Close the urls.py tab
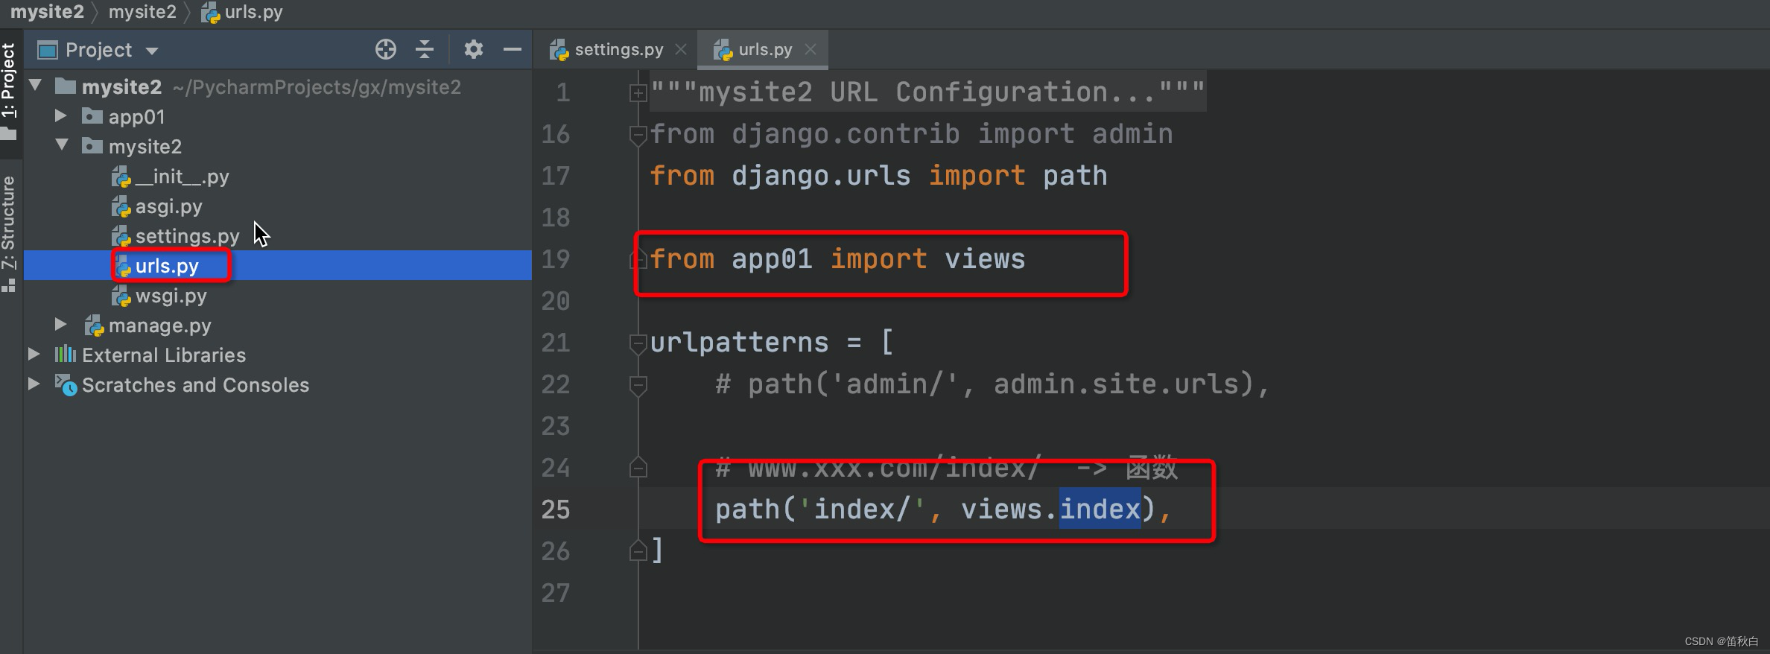The height and width of the screenshot is (654, 1770). [811, 49]
